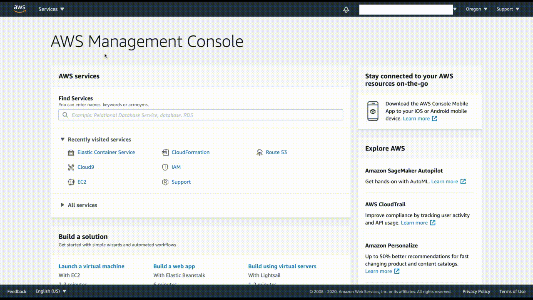533x300 pixels.
Task: Open Route 53 service
Action: (x=276, y=152)
